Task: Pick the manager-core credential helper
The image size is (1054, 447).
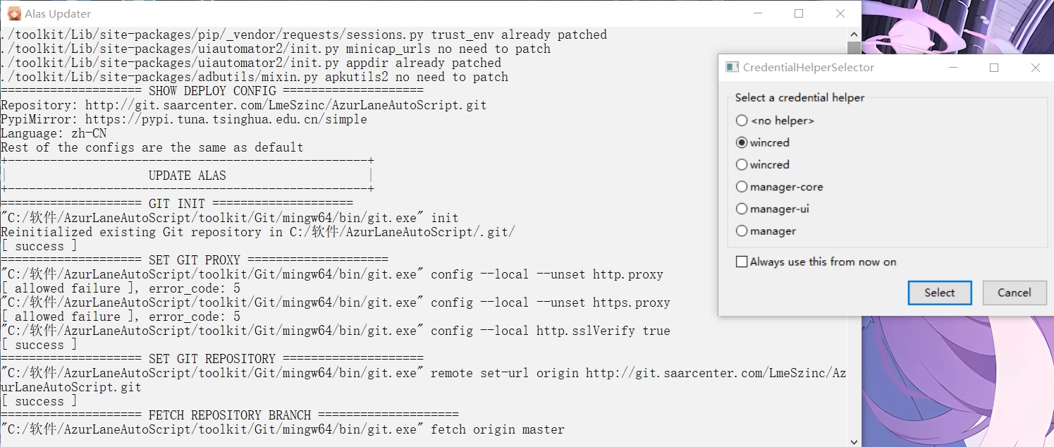Action: coord(742,186)
